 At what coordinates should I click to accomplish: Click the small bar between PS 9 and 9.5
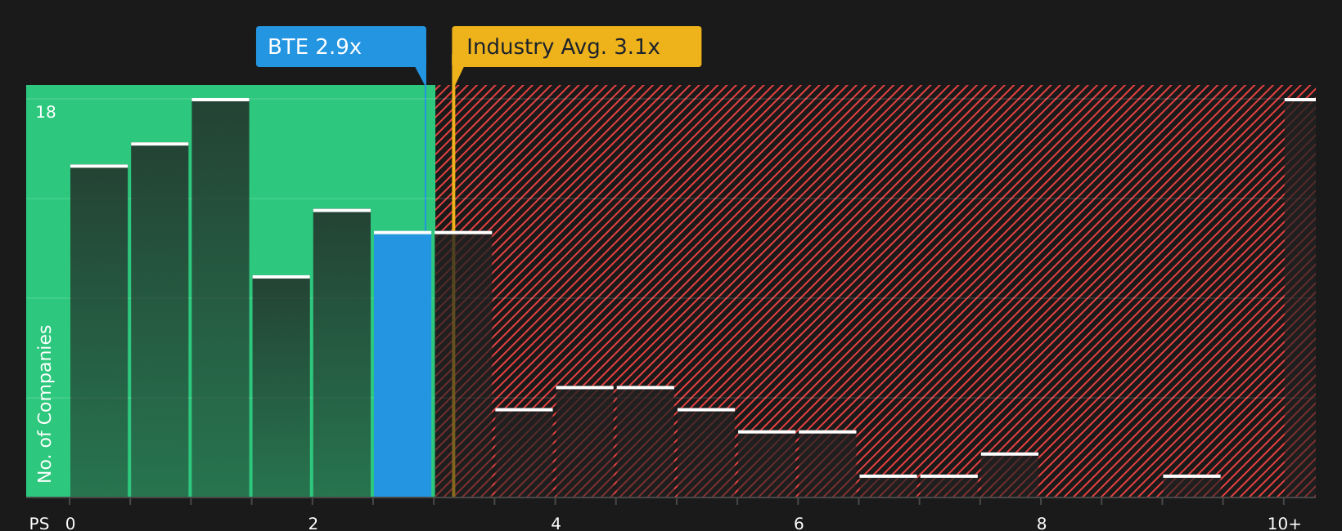(1191, 486)
